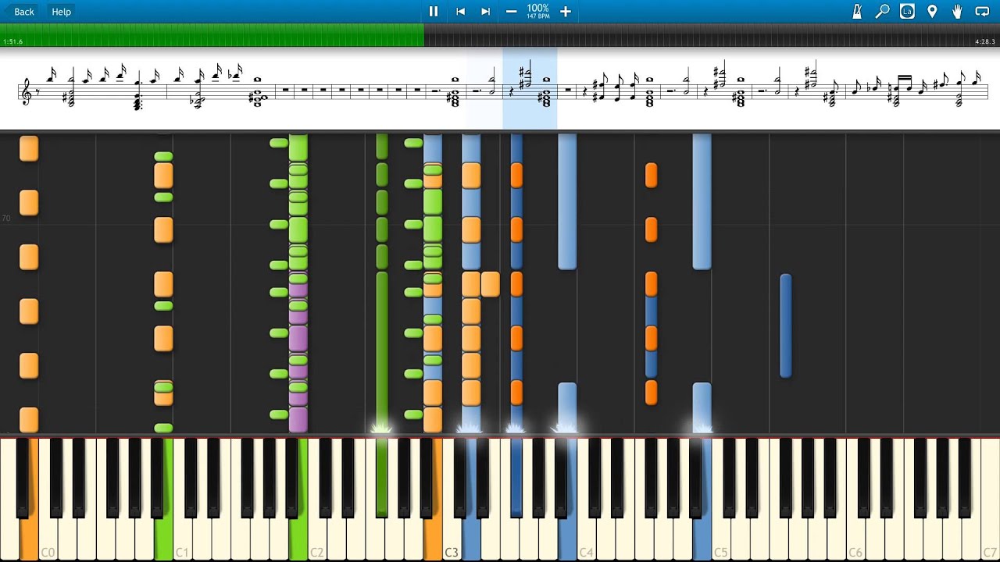The image size is (1000, 562).
Task: Toggle the loop icon
Action: coord(982,12)
